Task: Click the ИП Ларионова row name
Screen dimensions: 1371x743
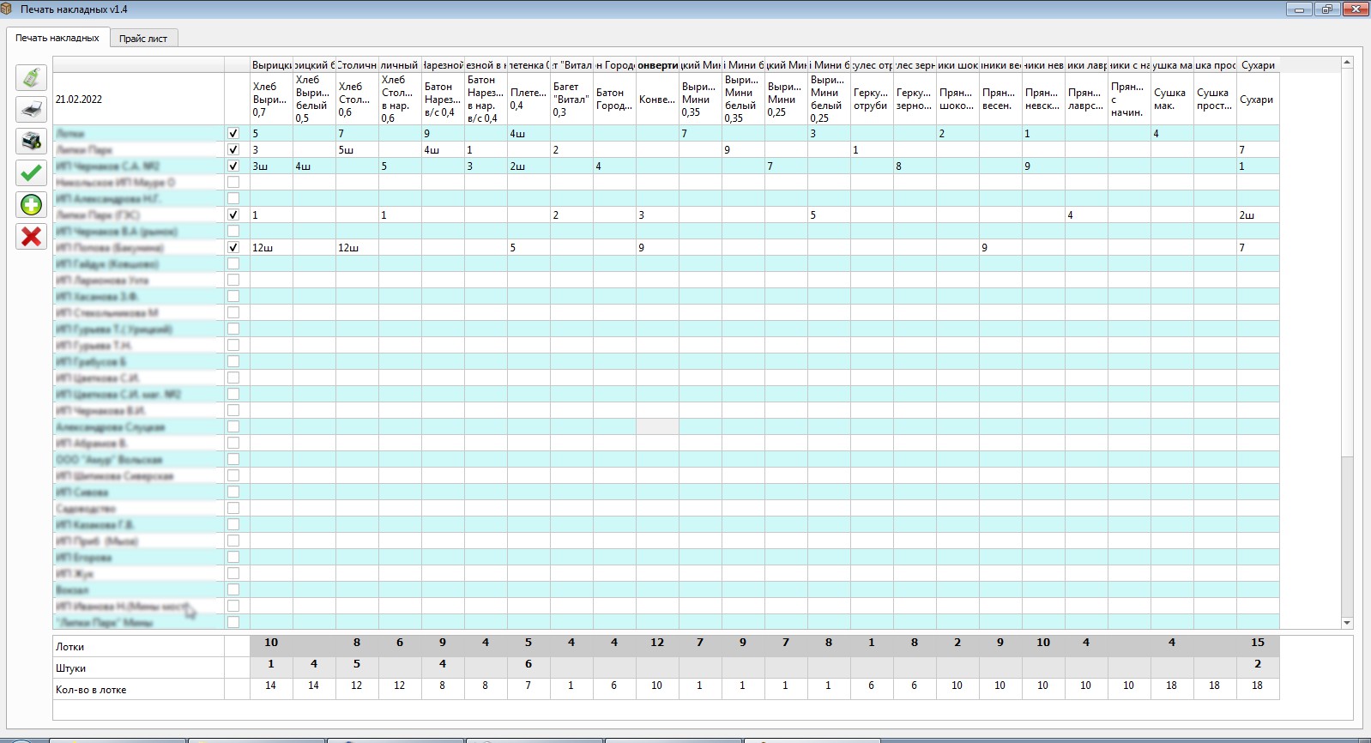Action: point(138,281)
